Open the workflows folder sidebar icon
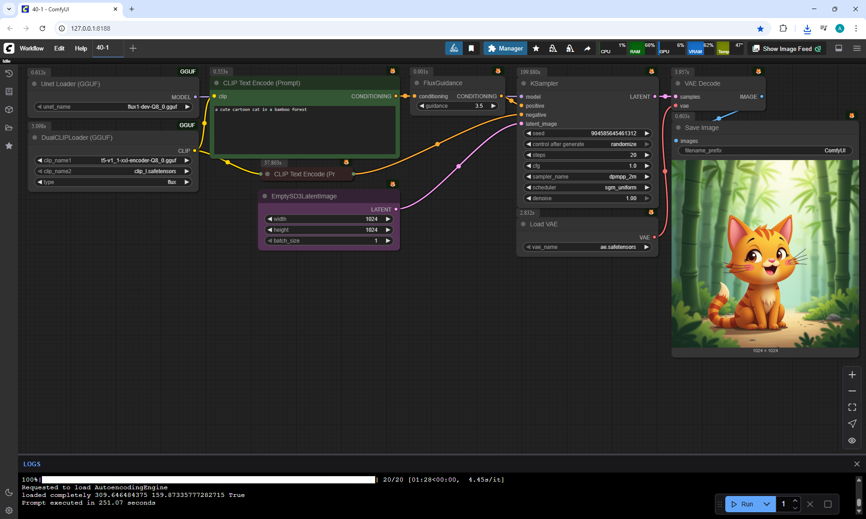 (9, 128)
